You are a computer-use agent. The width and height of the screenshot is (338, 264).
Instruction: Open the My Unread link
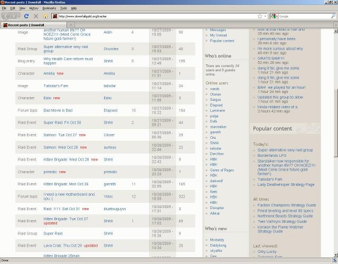[x=218, y=35]
